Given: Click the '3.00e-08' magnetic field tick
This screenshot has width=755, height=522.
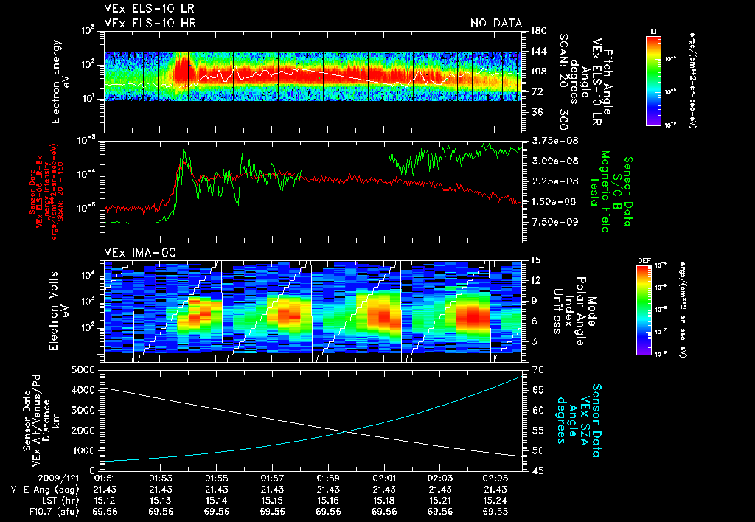Looking at the screenshot, I should pos(554,161).
